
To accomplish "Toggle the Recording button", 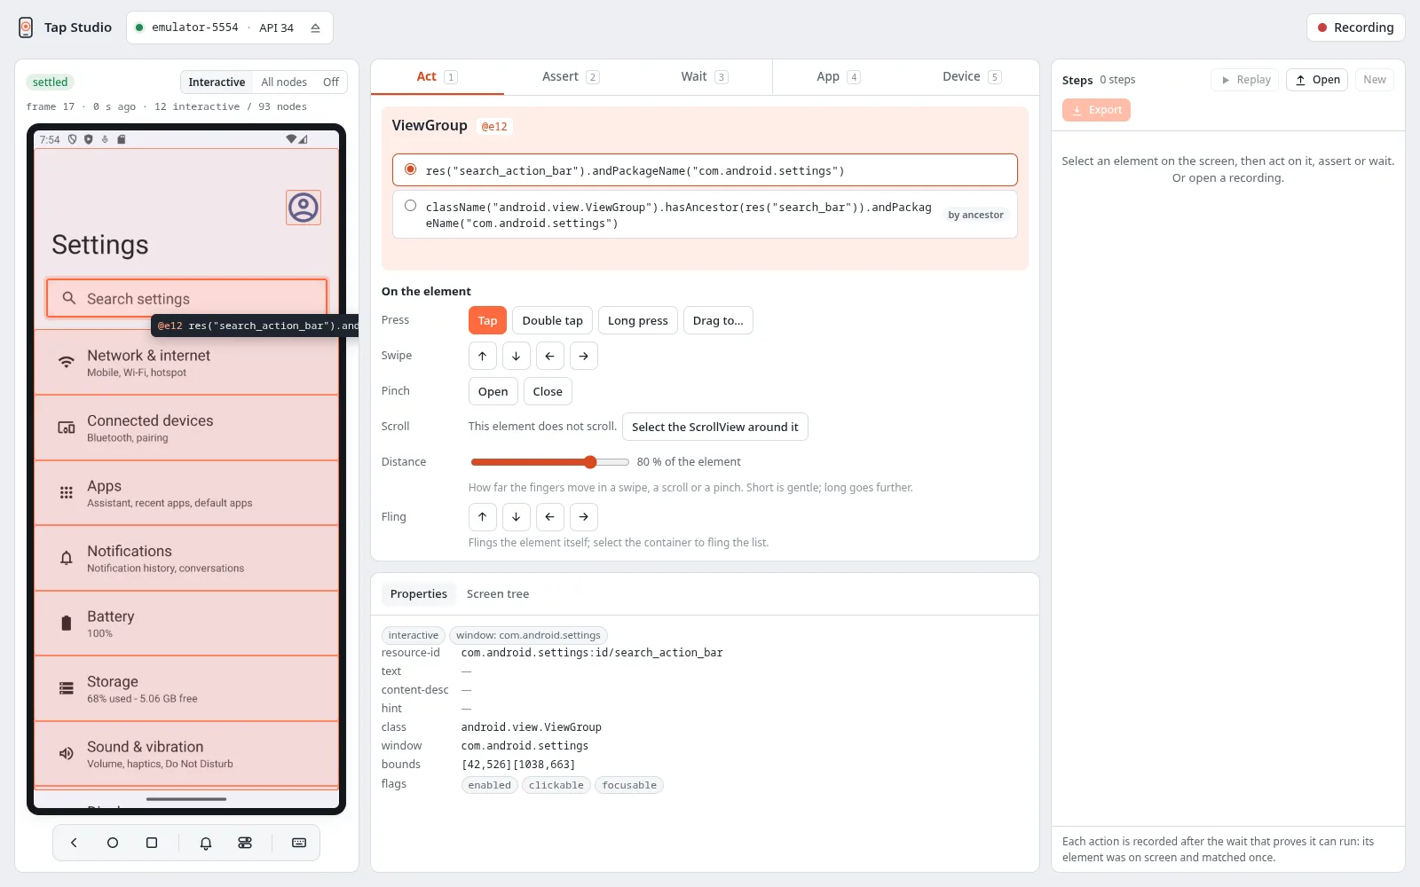I will click(1355, 27).
